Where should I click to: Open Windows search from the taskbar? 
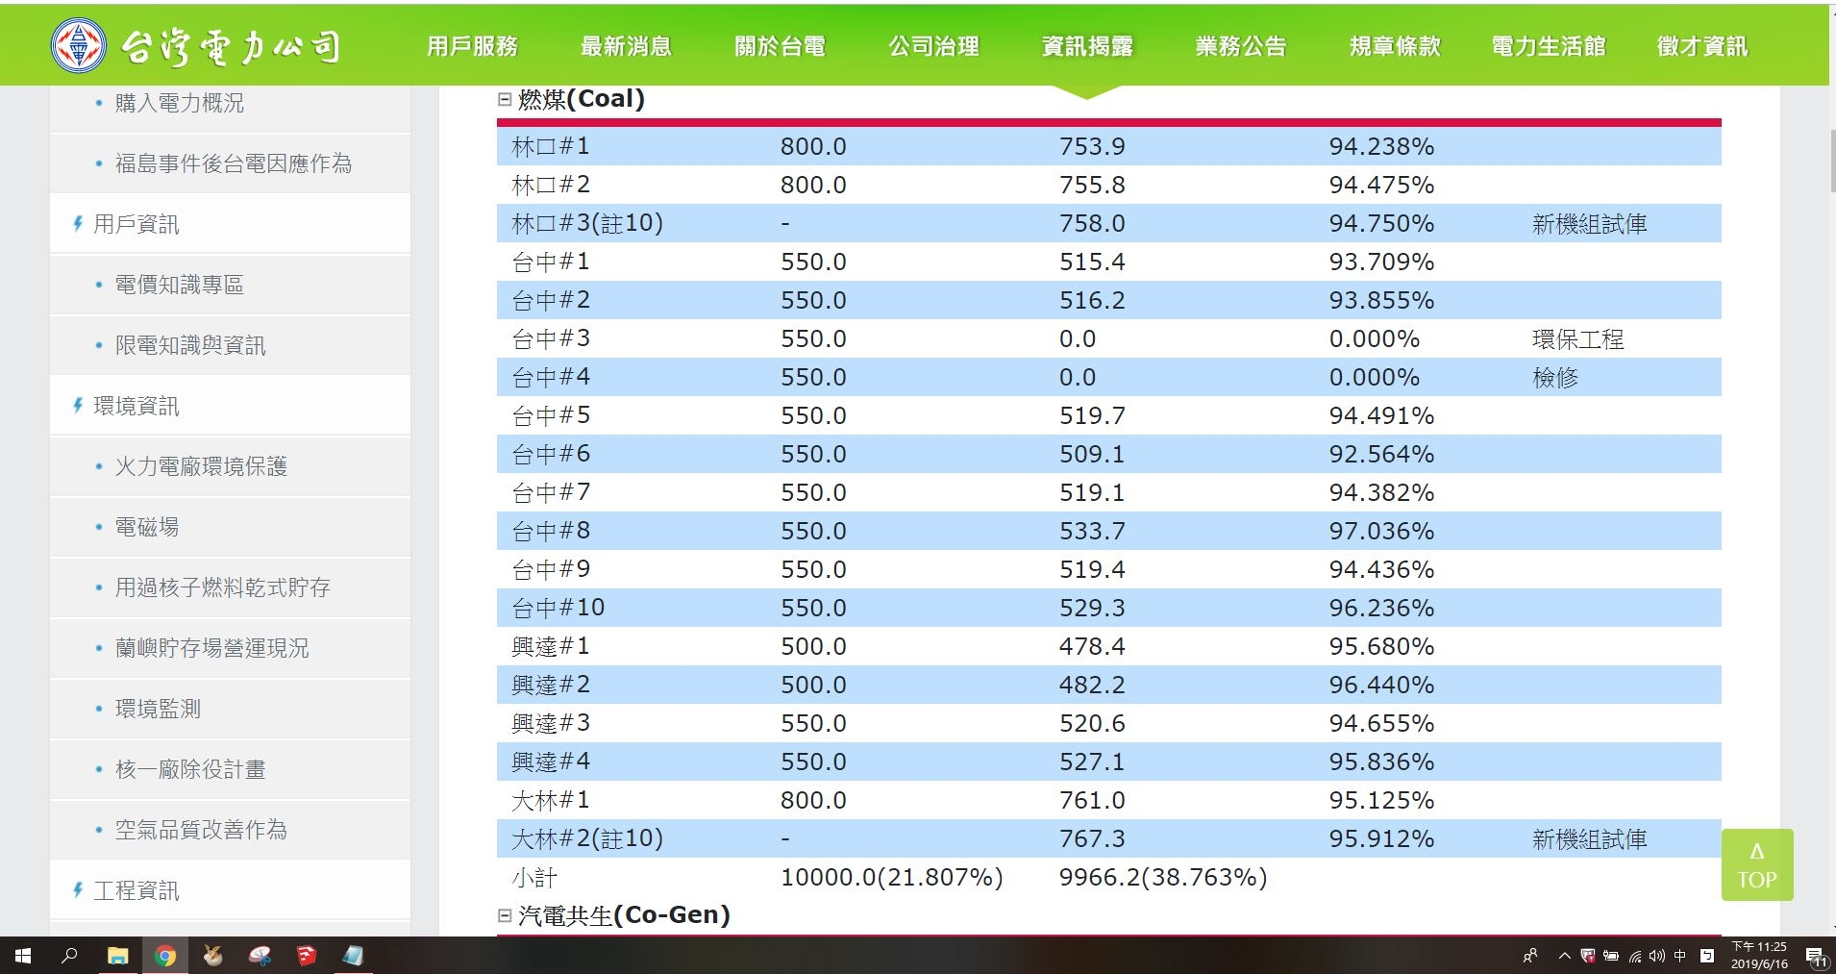pos(69,956)
